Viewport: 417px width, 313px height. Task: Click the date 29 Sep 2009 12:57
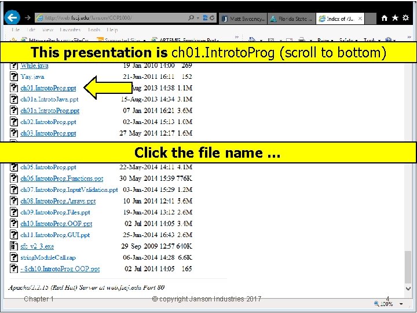click(148, 246)
